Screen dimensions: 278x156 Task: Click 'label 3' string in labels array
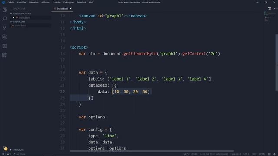tap(172, 79)
